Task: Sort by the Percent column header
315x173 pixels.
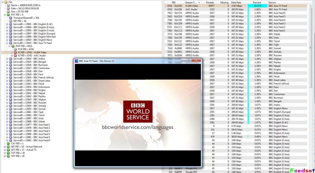Action: [257, 3]
